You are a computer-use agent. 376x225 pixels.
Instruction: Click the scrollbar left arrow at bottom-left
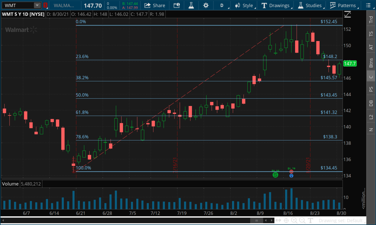coord(3,221)
